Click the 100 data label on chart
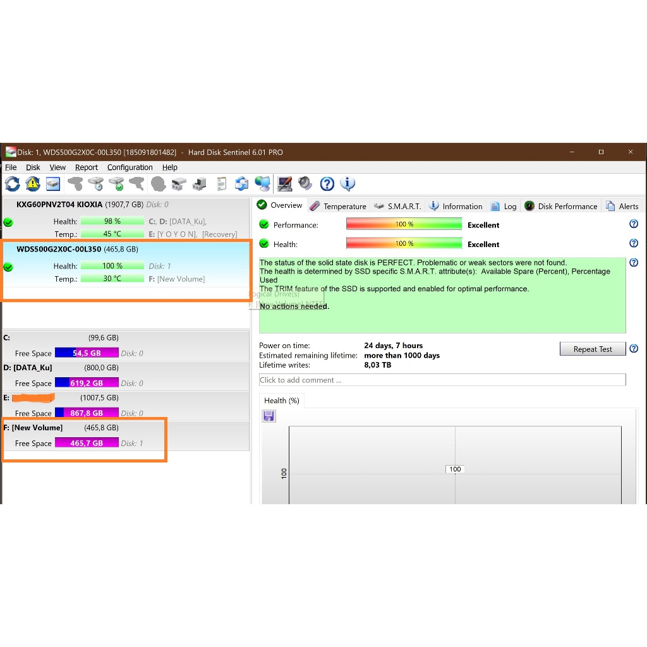This screenshot has width=647, height=647. pos(455,469)
